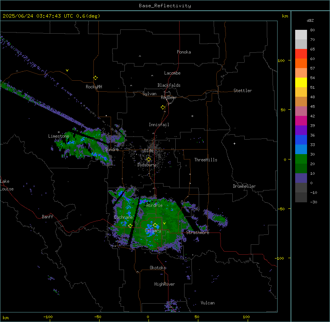Click the white plus marker northwest of Drumheller

(234, 143)
